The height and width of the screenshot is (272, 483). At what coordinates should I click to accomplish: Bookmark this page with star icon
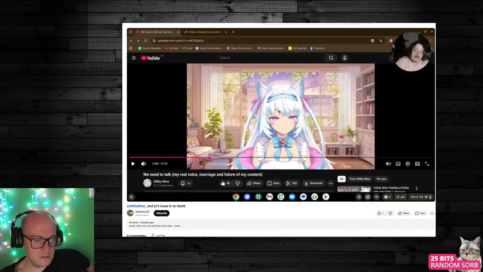point(381,41)
